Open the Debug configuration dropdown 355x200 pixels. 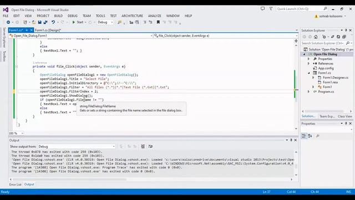(x=105, y=22)
